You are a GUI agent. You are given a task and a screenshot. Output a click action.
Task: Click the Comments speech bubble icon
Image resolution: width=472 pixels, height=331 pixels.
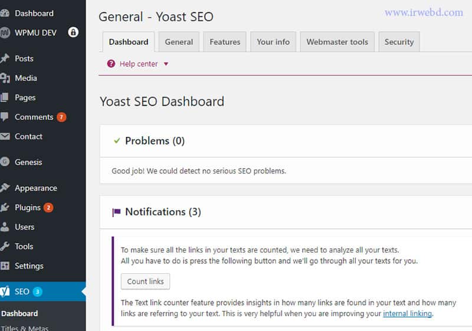4,117
